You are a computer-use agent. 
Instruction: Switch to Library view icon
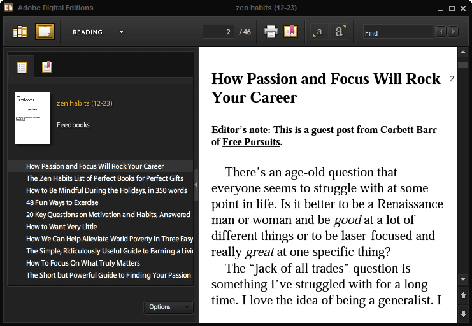(x=20, y=32)
